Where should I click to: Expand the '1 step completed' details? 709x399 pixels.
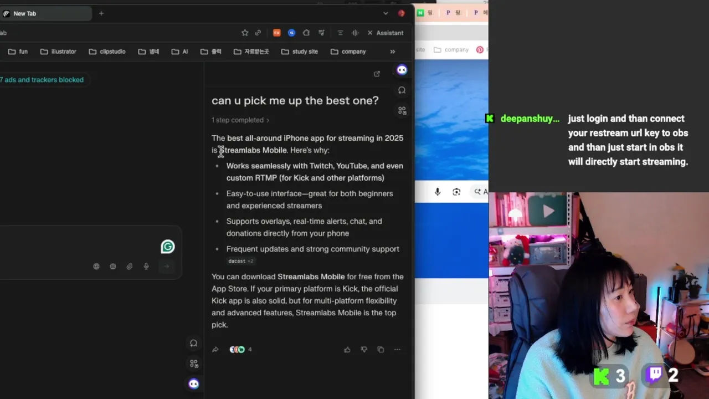coord(240,120)
